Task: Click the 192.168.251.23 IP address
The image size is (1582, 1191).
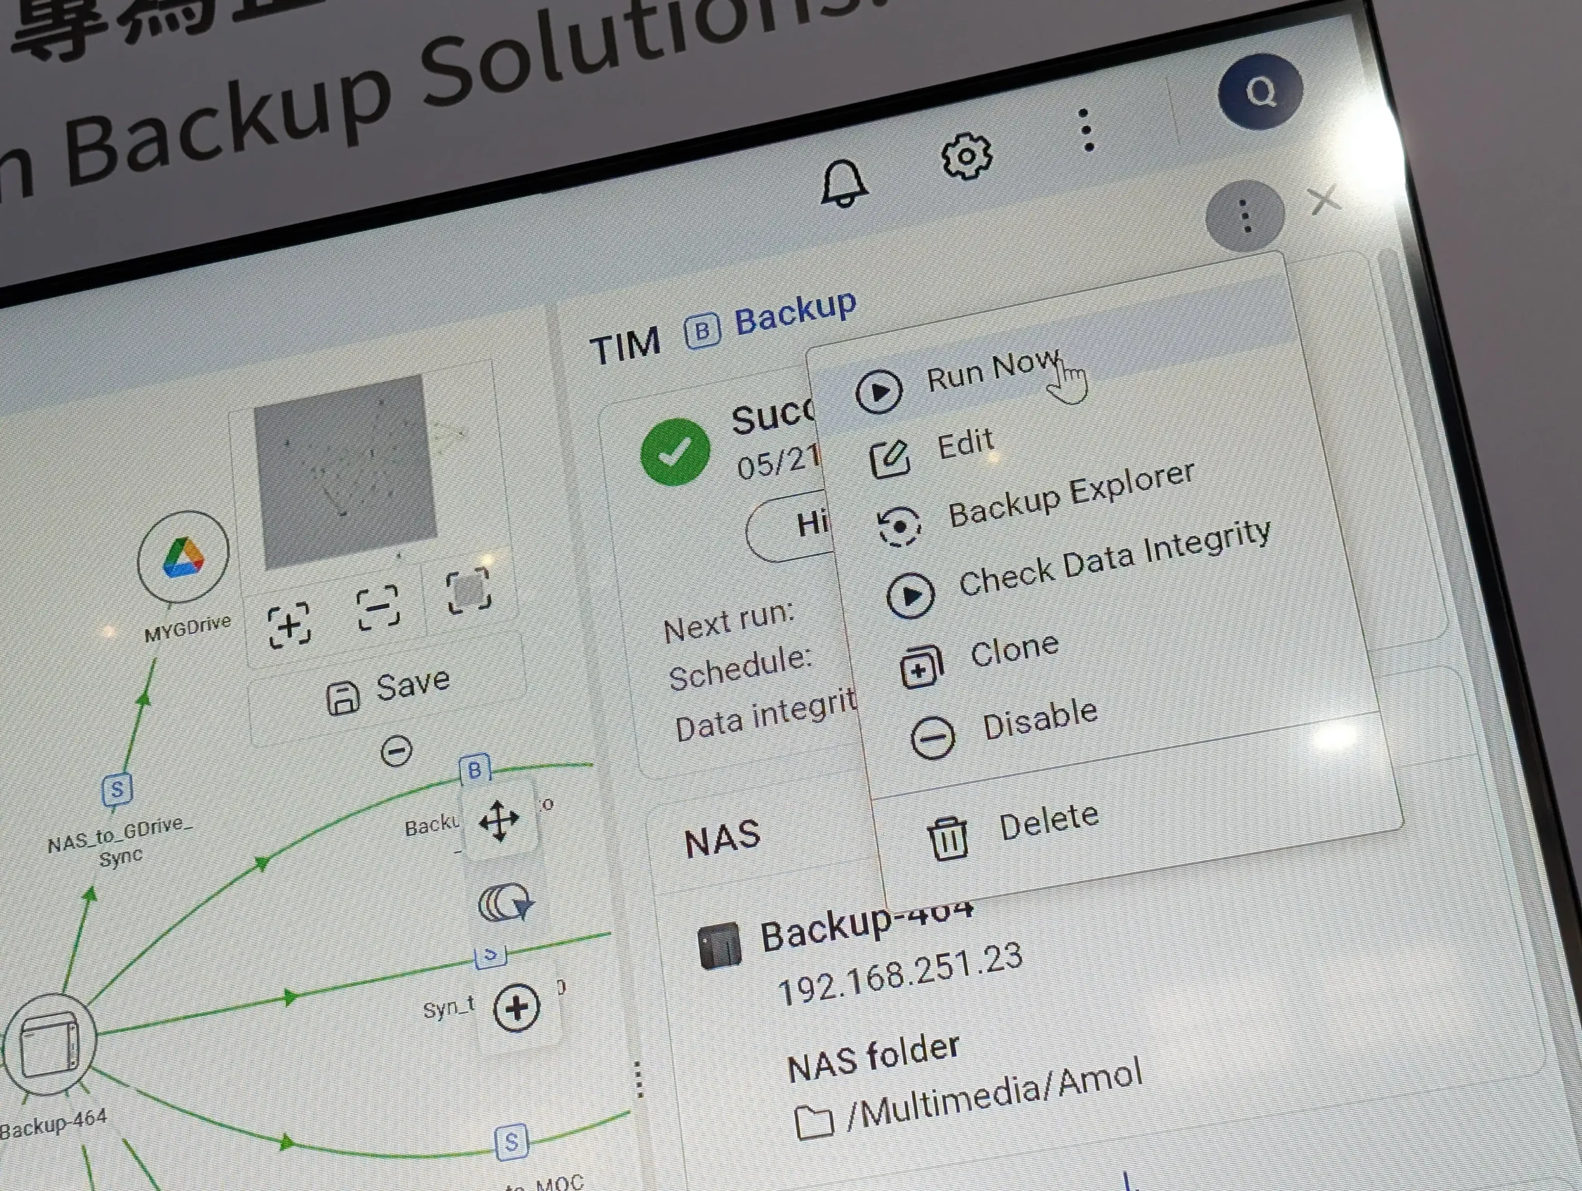Action: click(x=900, y=973)
